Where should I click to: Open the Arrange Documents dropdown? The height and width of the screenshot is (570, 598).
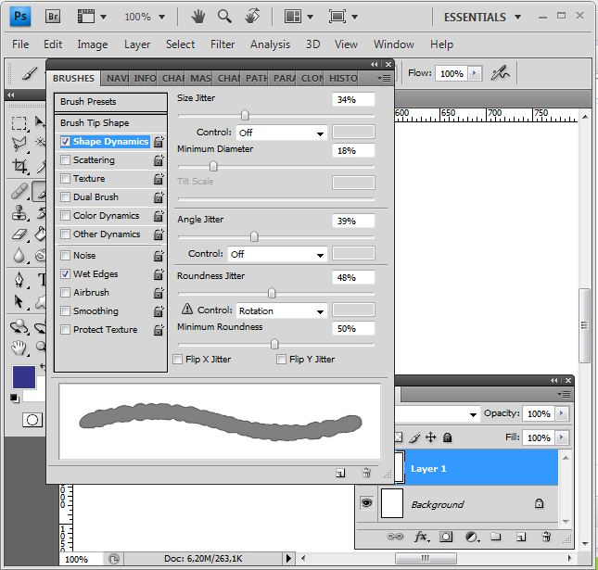point(310,18)
